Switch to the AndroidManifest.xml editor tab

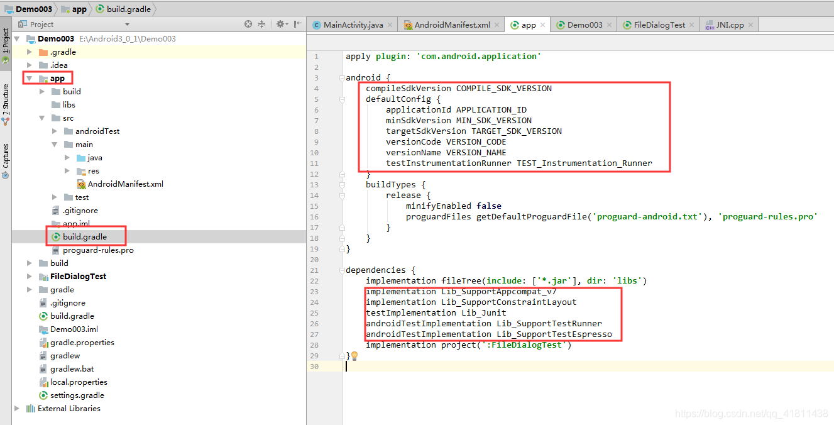tap(452, 24)
